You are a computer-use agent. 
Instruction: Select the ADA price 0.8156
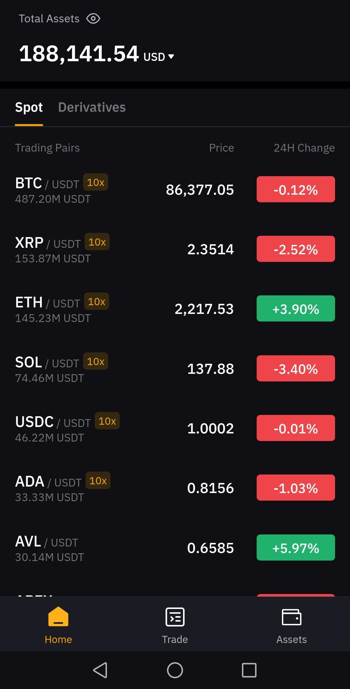[x=210, y=488]
